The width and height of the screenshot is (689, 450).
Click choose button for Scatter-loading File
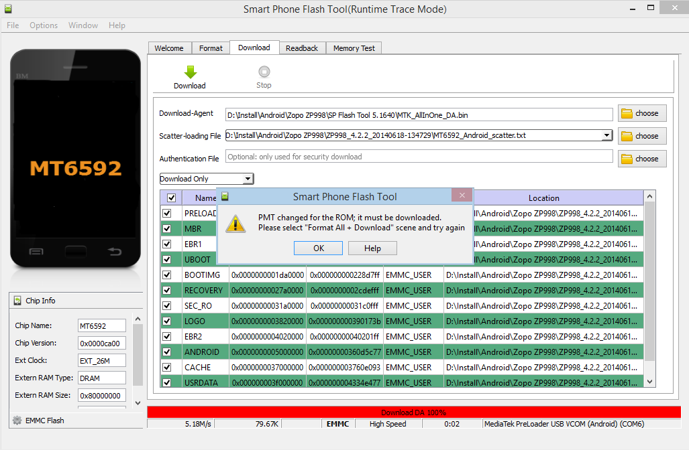pos(642,136)
